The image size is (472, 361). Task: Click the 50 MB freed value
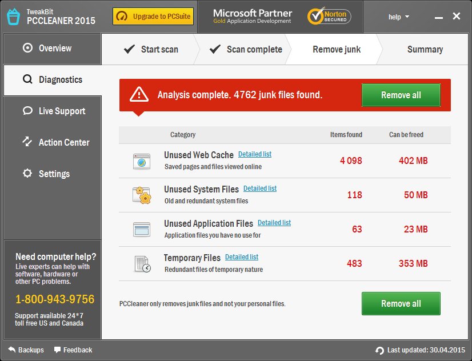click(415, 195)
